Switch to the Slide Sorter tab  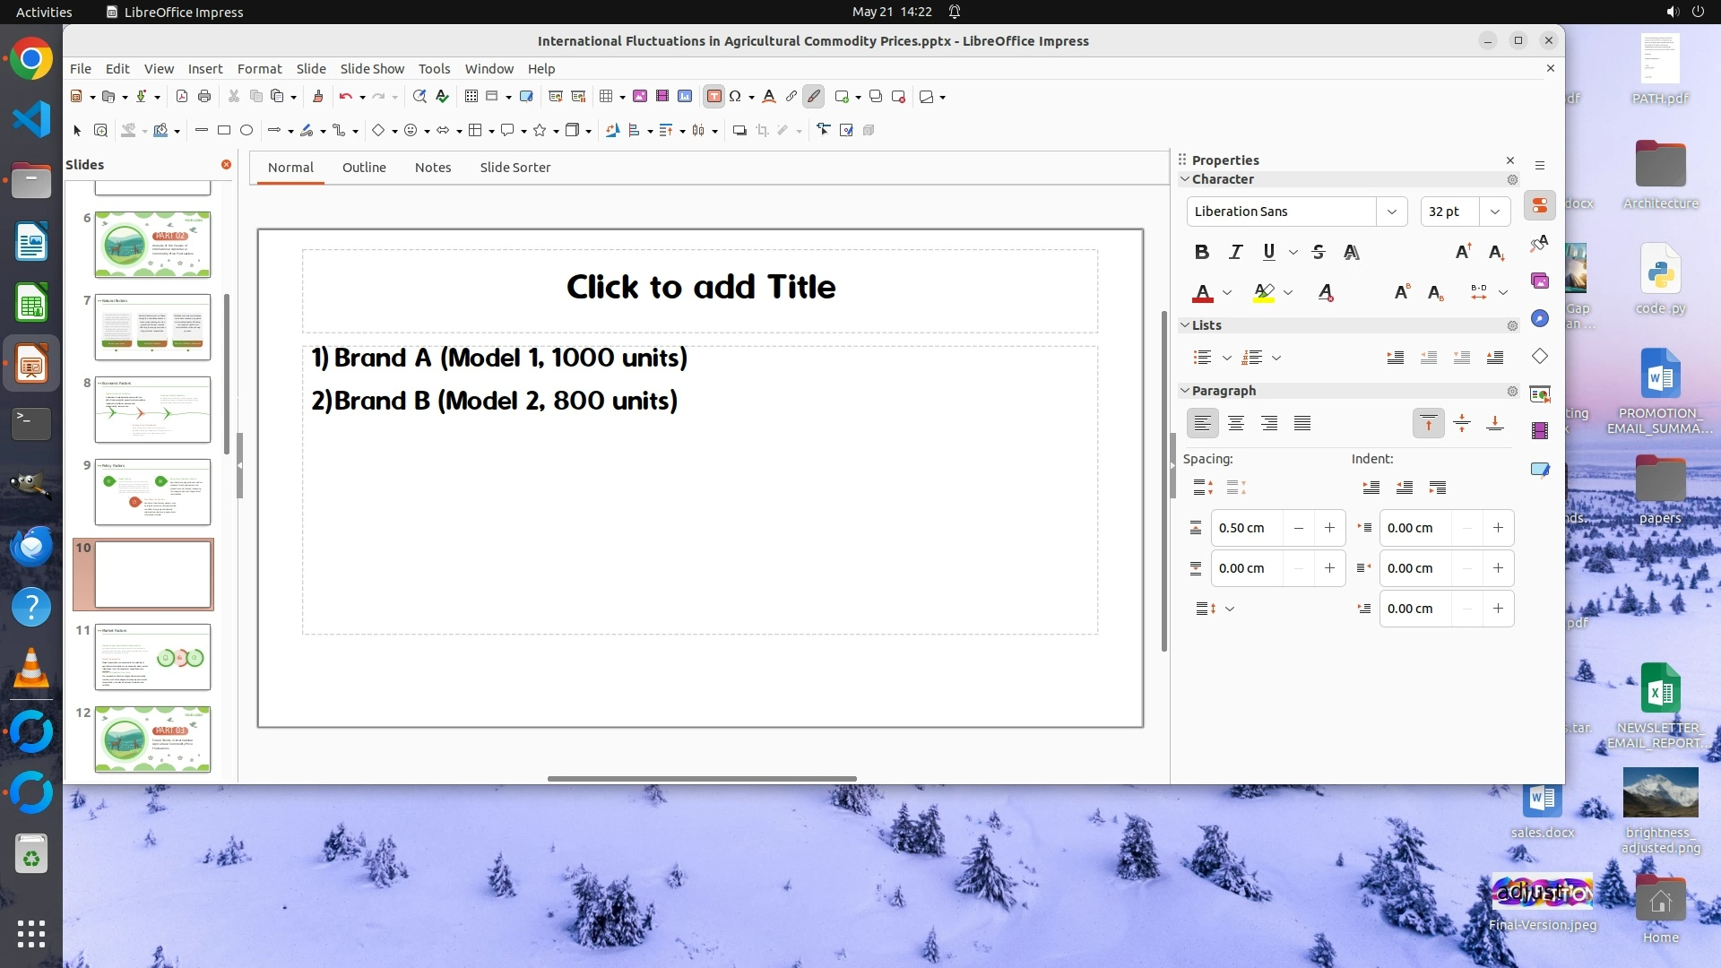click(515, 168)
